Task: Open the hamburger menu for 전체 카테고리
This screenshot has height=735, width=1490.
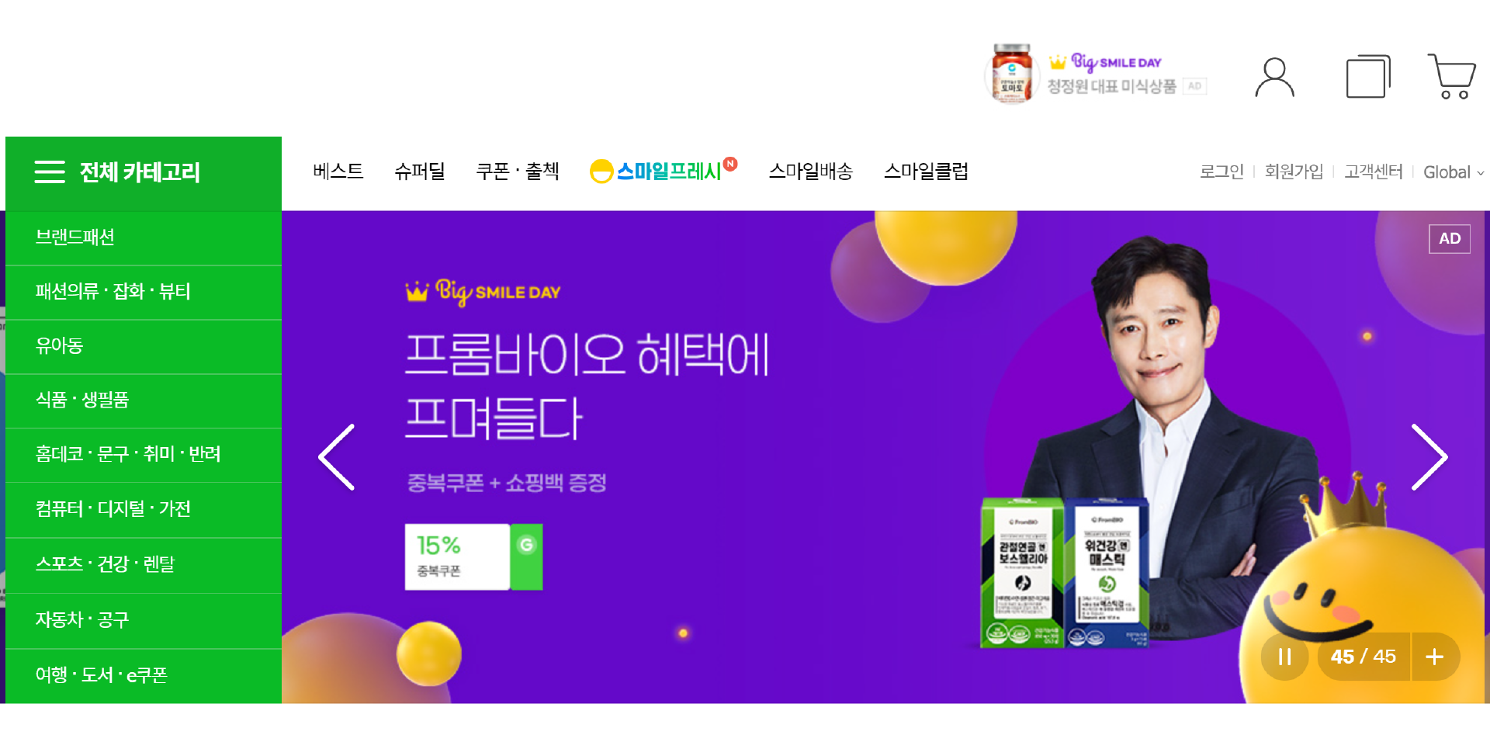Action: click(50, 172)
